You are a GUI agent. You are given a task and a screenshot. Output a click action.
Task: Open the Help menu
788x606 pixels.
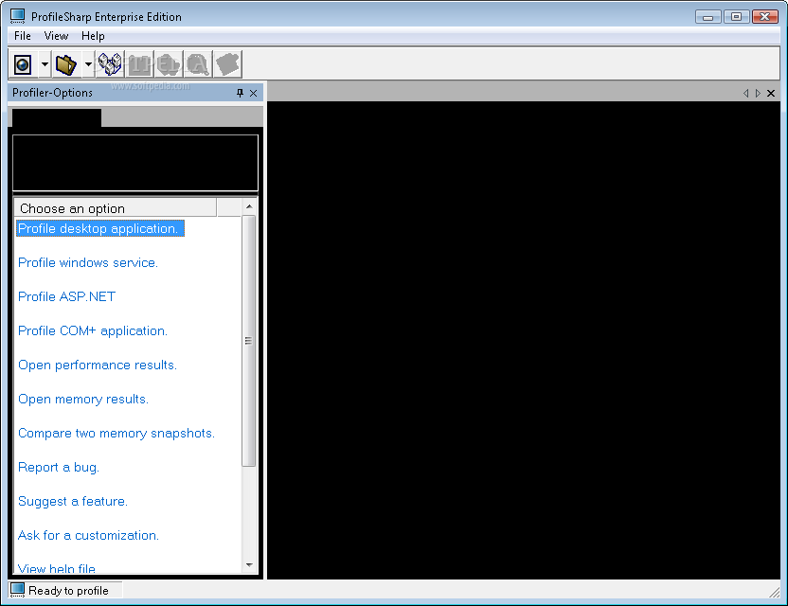pos(93,36)
